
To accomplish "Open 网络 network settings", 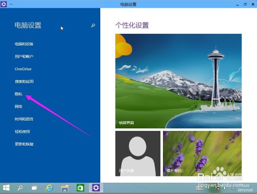I will [19, 106].
